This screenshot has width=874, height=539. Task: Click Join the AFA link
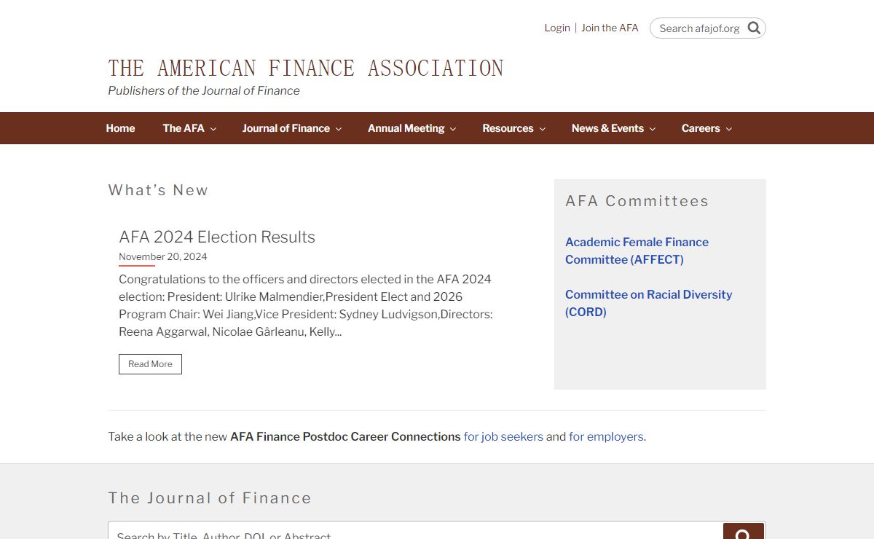[610, 28]
